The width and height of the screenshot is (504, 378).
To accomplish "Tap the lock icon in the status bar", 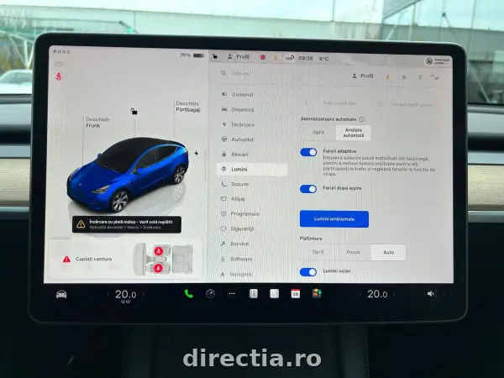I will pos(215,56).
